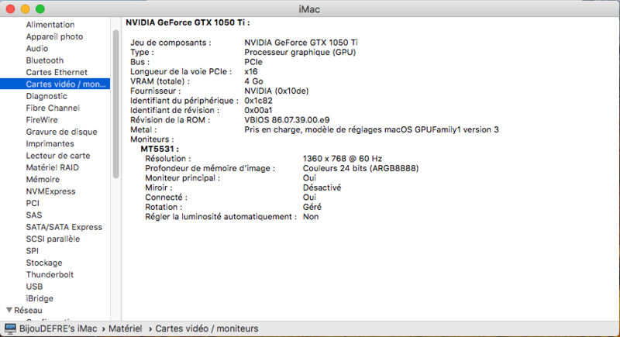The width and height of the screenshot is (620, 337).
Task: Go to BijouDEFRE's iMac in path bar
Action: click(x=58, y=328)
